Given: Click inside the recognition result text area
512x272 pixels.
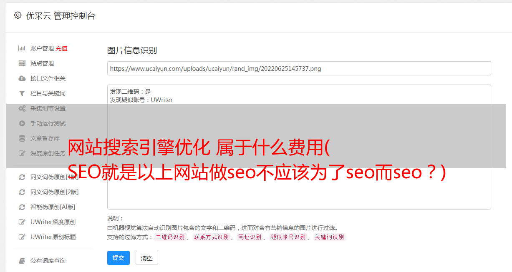Looking at the screenshot, I should pos(299,147).
